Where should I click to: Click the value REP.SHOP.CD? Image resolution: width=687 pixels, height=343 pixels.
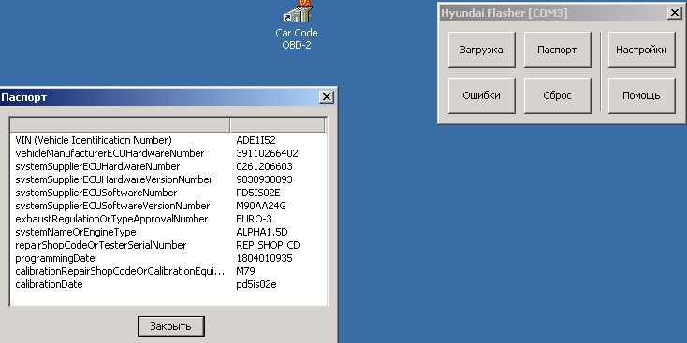click(x=268, y=246)
